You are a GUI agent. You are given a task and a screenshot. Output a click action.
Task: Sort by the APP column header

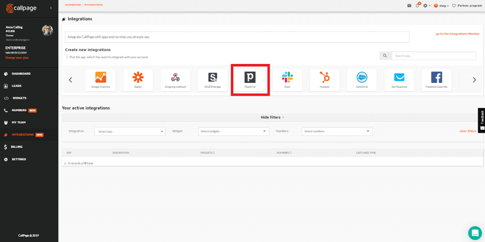(x=69, y=153)
